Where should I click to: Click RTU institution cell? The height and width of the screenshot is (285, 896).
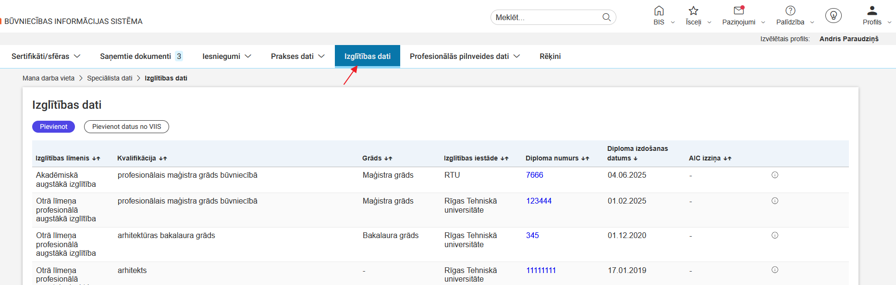point(452,175)
